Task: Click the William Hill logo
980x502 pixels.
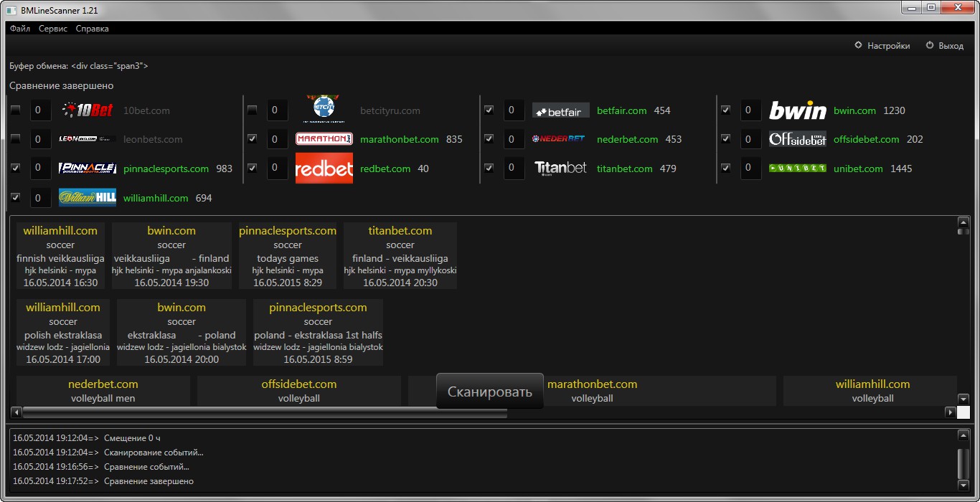Action: click(88, 198)
